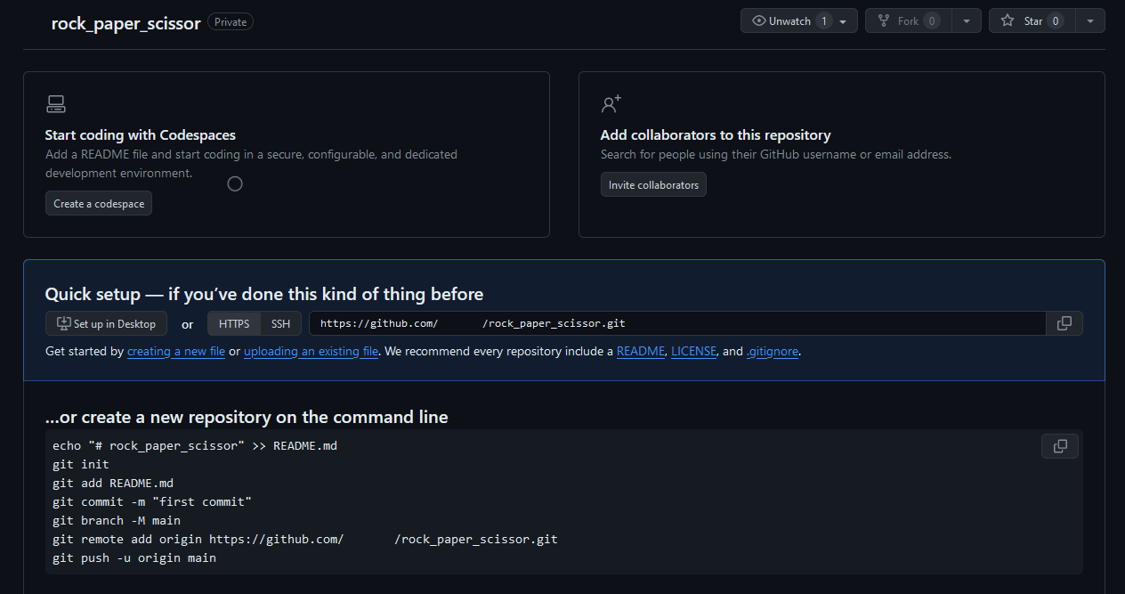Viewport: 1125px width, 594px height.
Task: Click the add collaborator person icon
Action: point(611,104)
